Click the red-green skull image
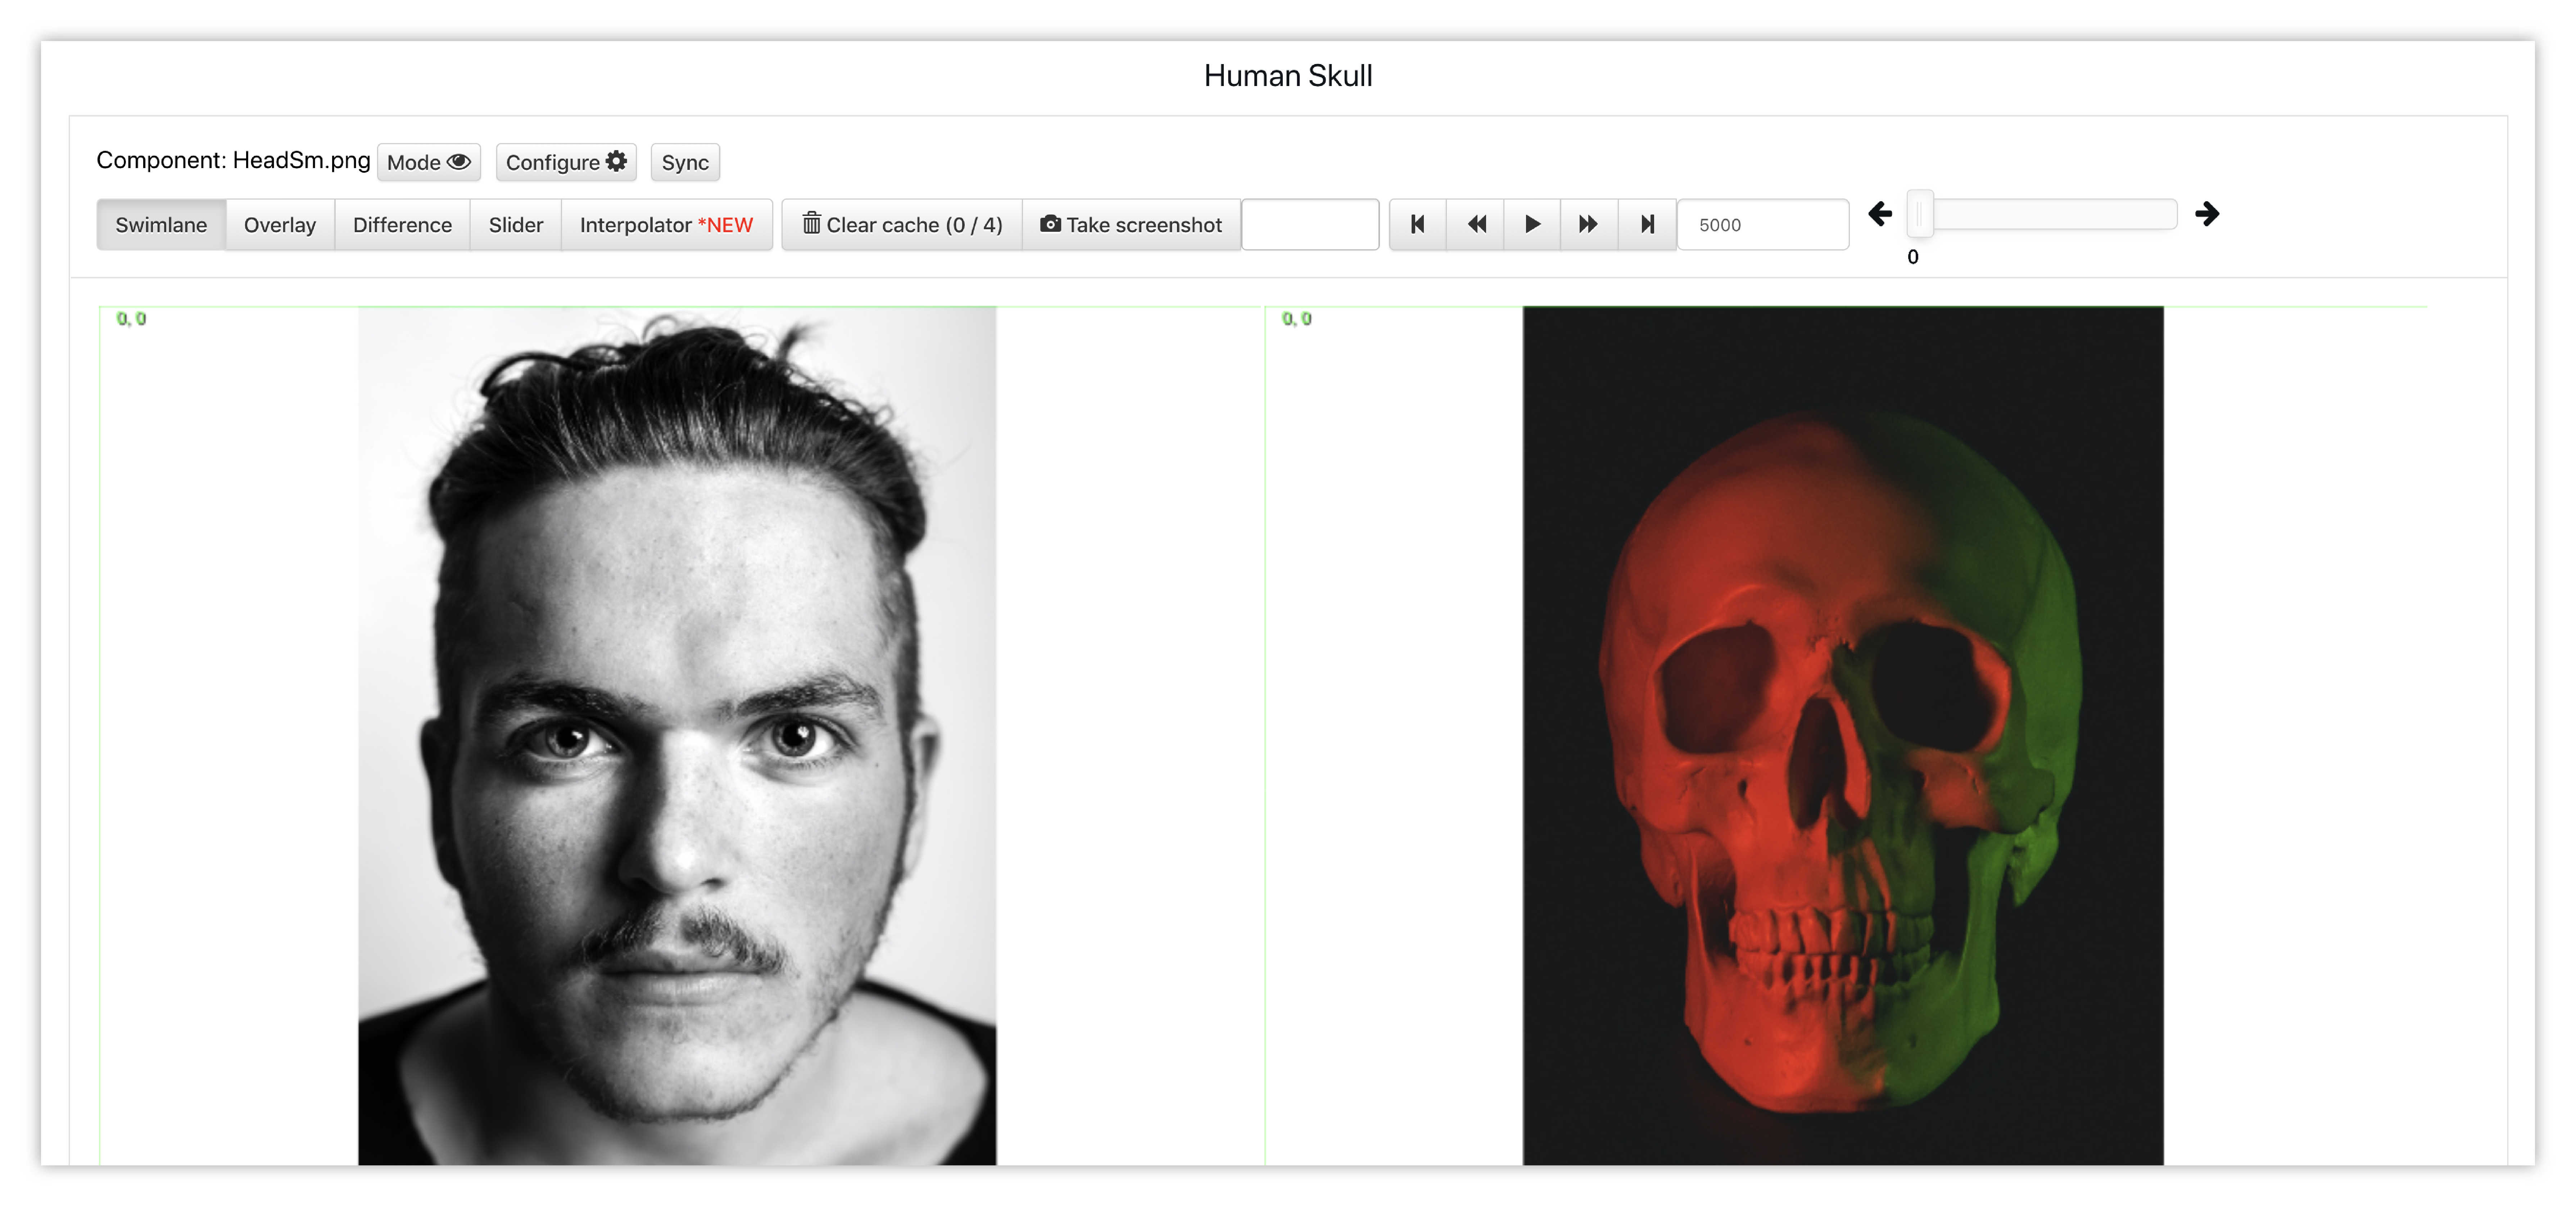 (1843, 736)
